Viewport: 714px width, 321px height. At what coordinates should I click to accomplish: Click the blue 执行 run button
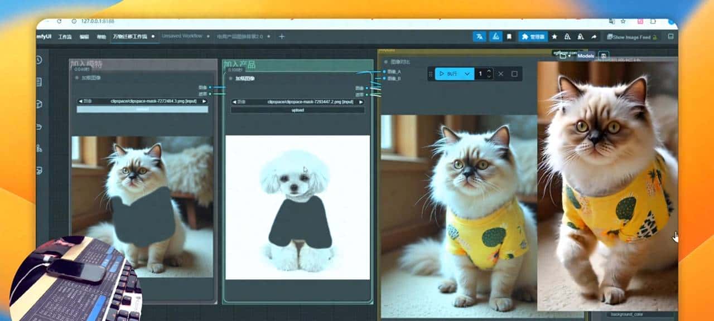[448, 74]
